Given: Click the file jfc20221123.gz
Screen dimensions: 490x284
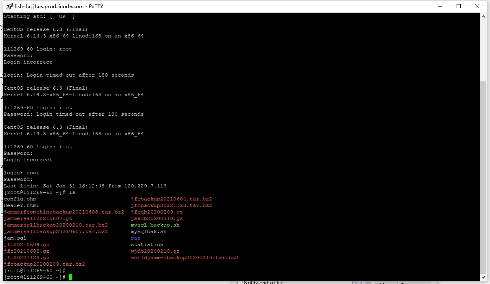Looking at the screenshot, I should pyautogui.click(x=26, y=258).
